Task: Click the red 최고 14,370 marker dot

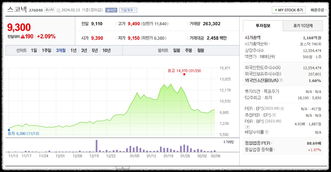Action: 184,74
